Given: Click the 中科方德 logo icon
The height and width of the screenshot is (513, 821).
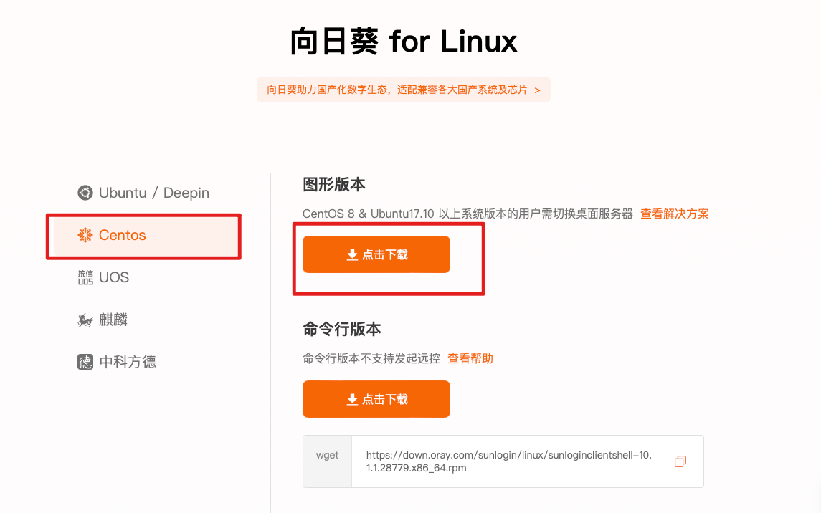Looking at the screenshot, I should pos(85,362).
